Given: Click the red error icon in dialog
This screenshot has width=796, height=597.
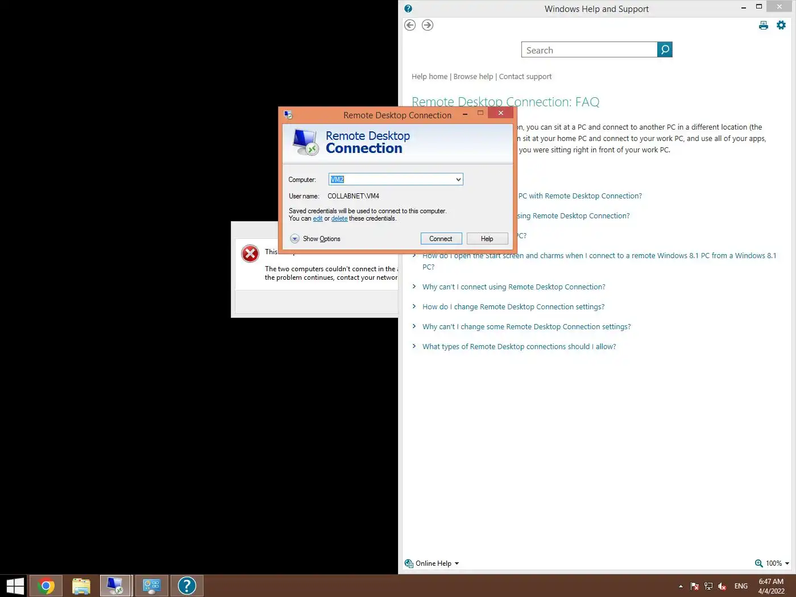Looking at the screenshot, I should pos(250,254).
